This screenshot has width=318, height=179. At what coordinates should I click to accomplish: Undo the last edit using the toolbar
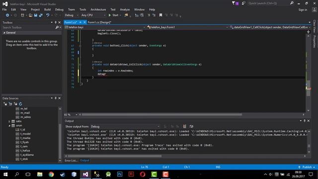[48, 15]
